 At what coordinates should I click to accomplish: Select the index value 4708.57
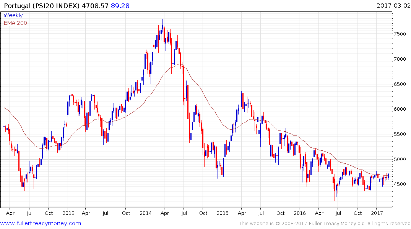click(95, 6)
